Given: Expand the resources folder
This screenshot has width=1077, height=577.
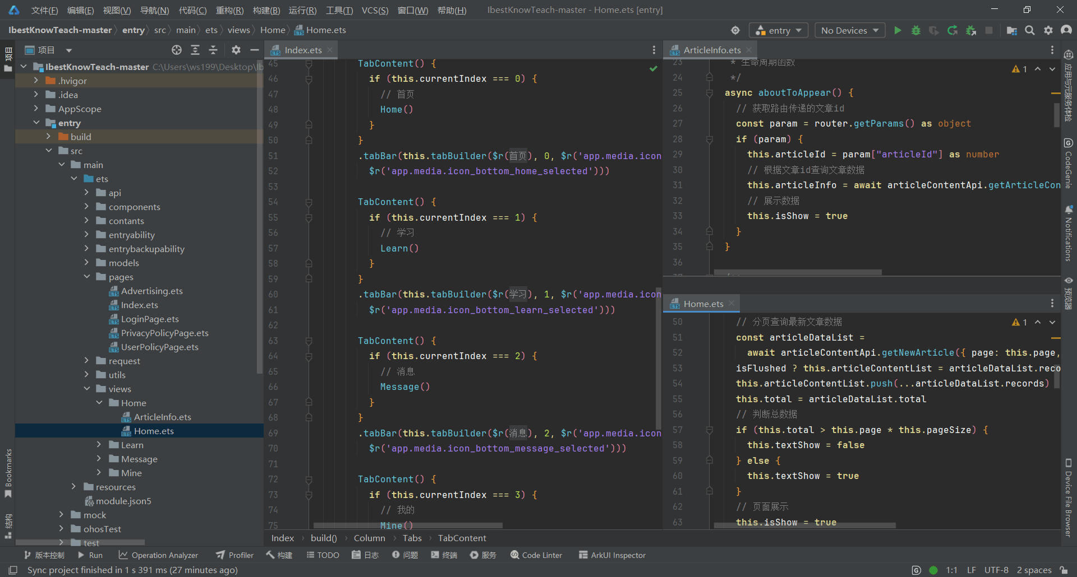Looking at the screenshot, I should click(74, 487).
